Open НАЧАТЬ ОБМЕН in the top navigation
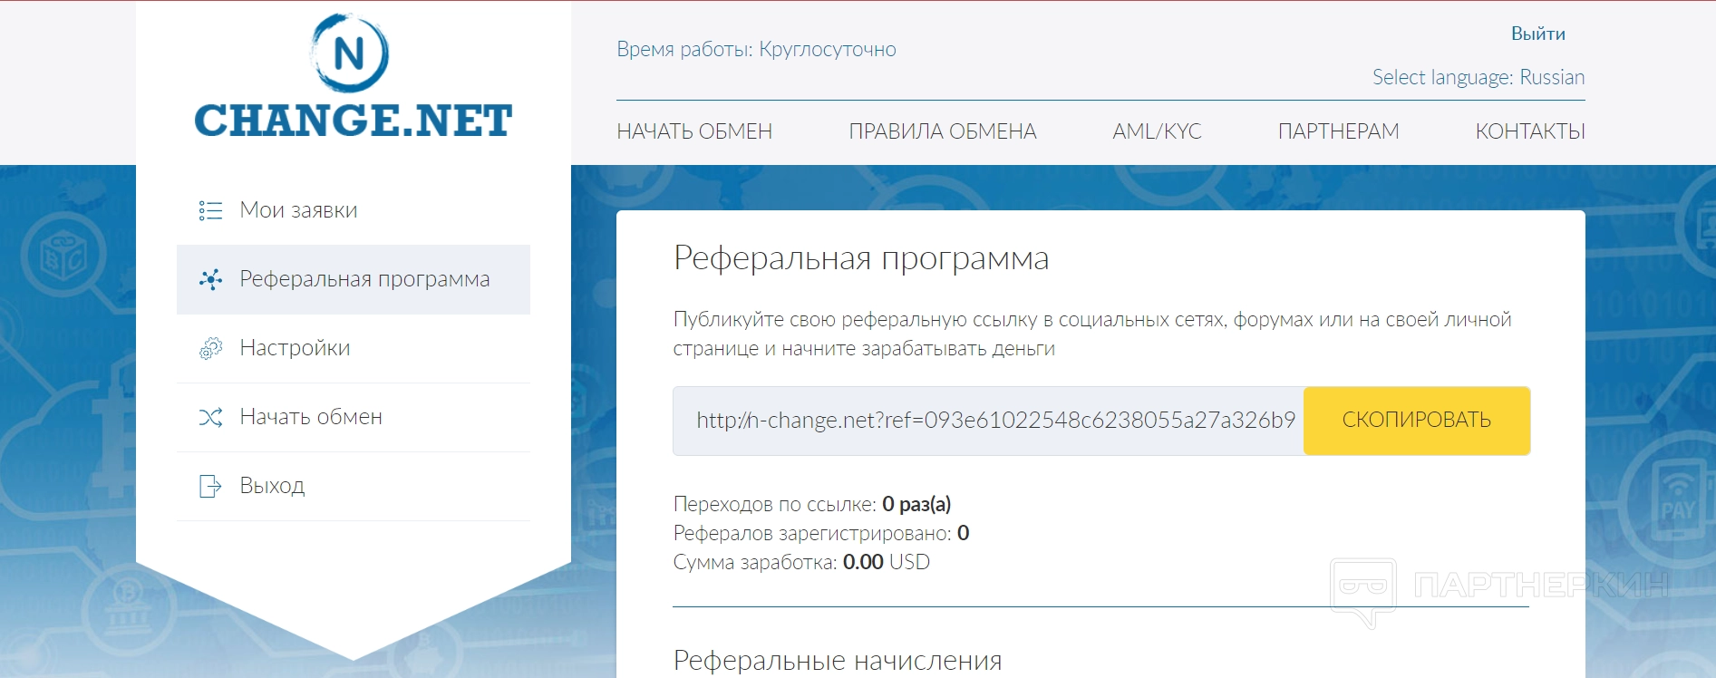This screenshot has height=678, width=1716. tap(694, 131)
